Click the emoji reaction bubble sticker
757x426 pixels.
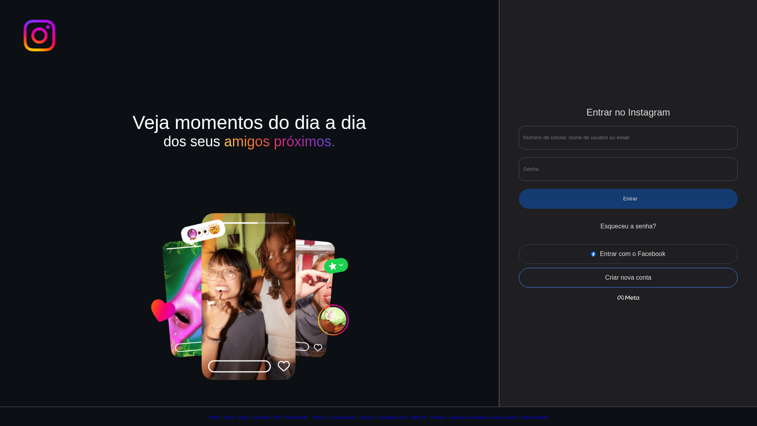pos(203,232)
